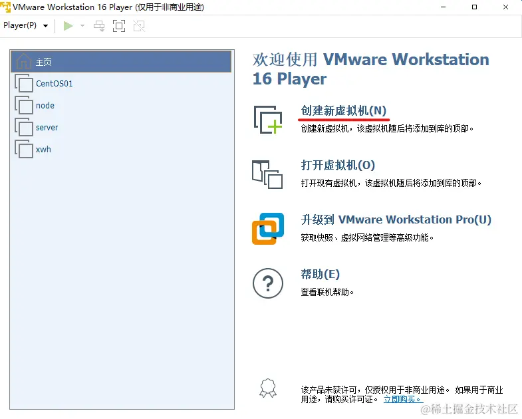Select the CentOS01 virtual machine
The width and height of the screenshot is (522, 419).
[x=121, y=83]
